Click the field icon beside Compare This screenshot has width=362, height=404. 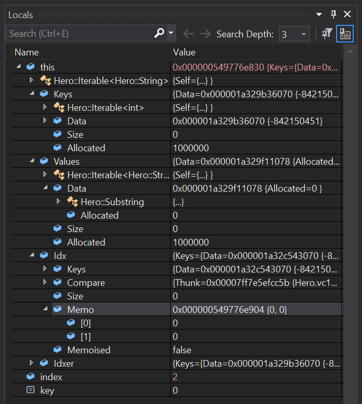(x=57, y=282)
